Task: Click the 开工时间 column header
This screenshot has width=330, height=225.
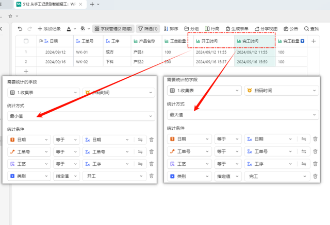Action: pos(214,41)
